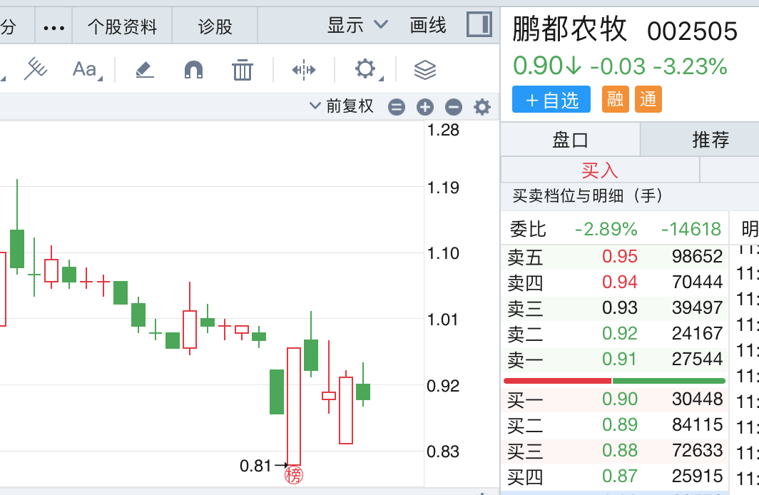This screenshot has height=495, width=759.
Task: Open the 前复权 adjustment dropdown
Action: click(342, 106)
